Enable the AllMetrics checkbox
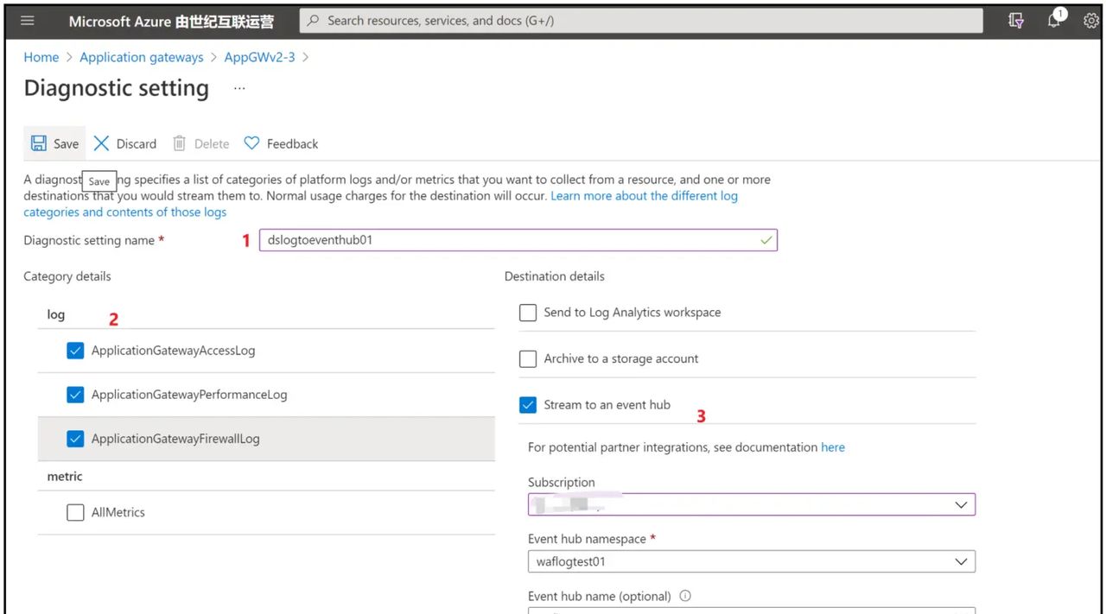The height and width of the screenshot is (614, 1106). pos(75,512)
